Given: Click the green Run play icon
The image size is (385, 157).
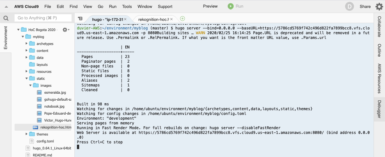Looking at the screenshot, I should [230, 6].
